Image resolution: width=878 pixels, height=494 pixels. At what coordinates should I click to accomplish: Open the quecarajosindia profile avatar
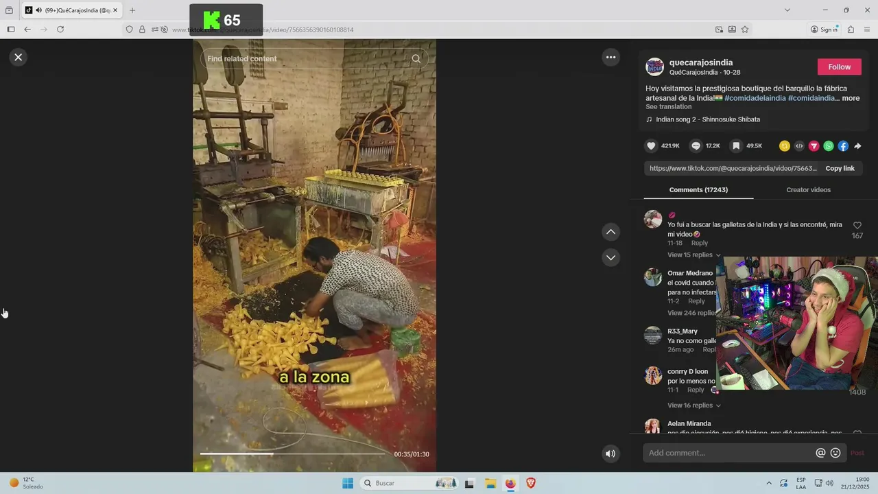654,67
